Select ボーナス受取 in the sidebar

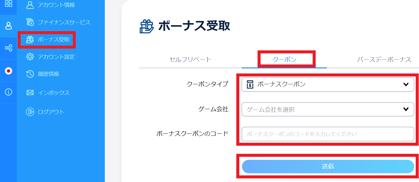[x=53, y=40]
